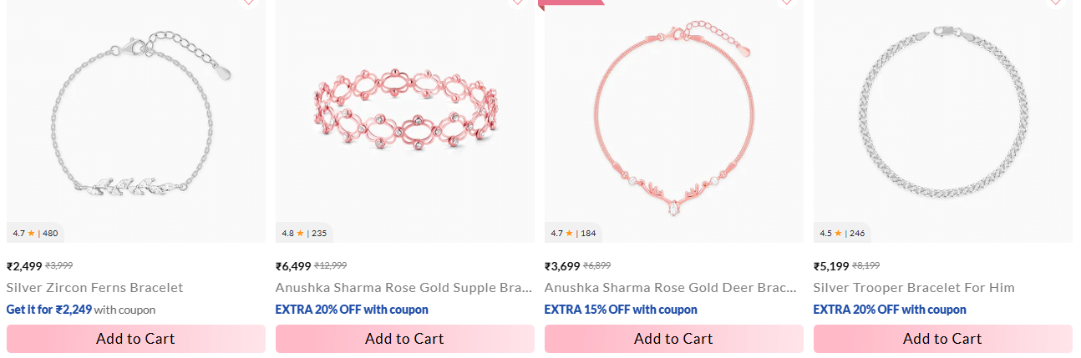The width and height of the screenshot is (1081, 358).
Task: Open the Anushka Sharma Rose Gold Supple title link
Action: [403, 288]
